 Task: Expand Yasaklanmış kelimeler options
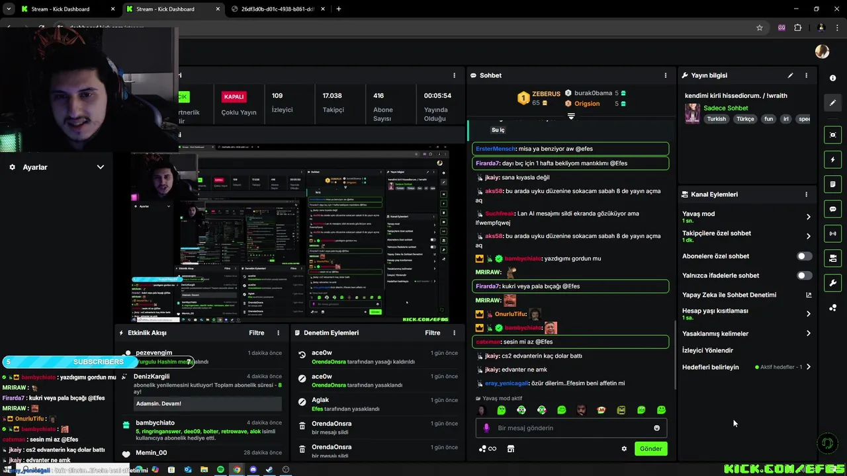click(x=808, y=333)
